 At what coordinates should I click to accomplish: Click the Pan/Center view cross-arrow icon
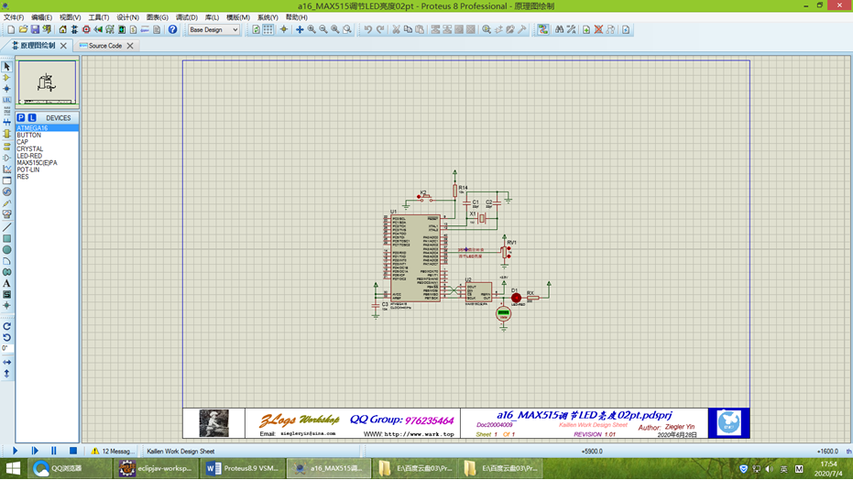pos(300,29)
